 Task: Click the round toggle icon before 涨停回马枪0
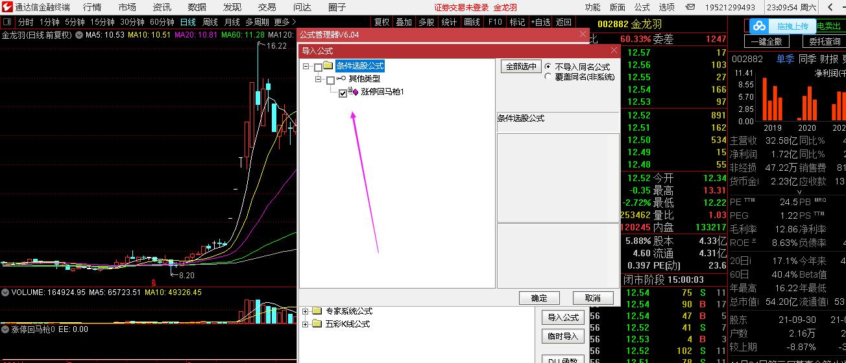pos(5,329)
